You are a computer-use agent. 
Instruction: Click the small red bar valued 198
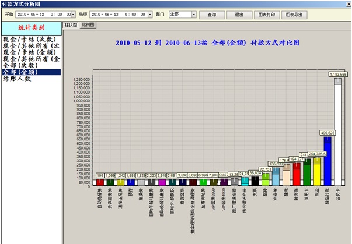[x=100, y=182]
